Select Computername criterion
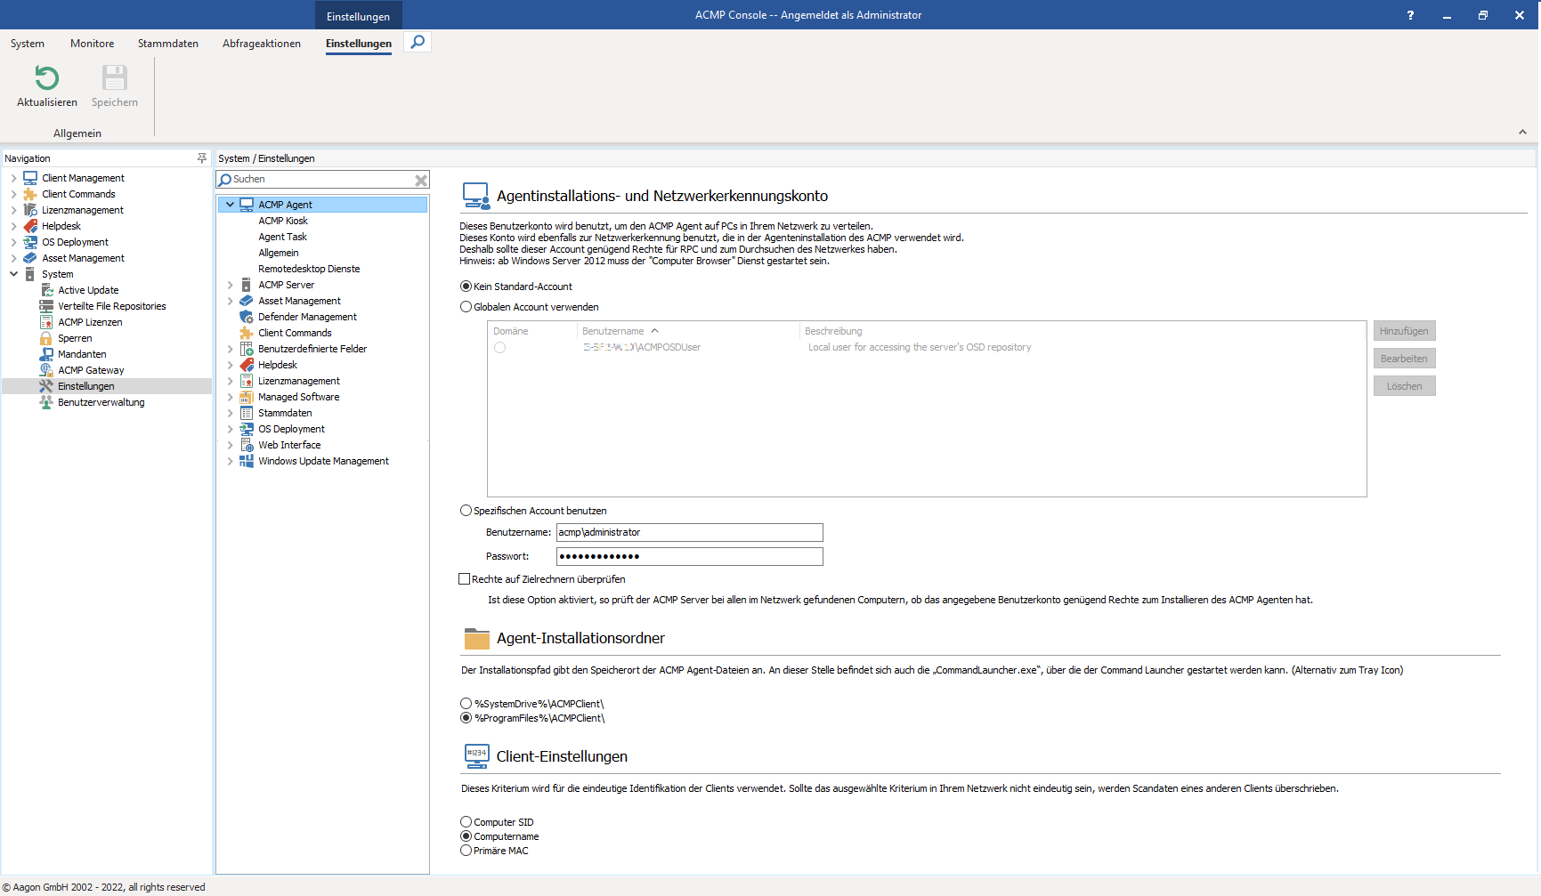 (466, 836)
